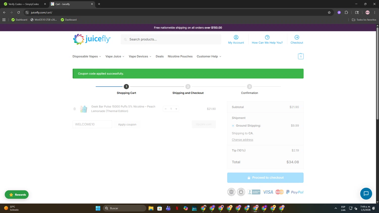Screen dimensions: 379x213
Task: Decrease item quantity with minus button
Action: tap(165, 109)
